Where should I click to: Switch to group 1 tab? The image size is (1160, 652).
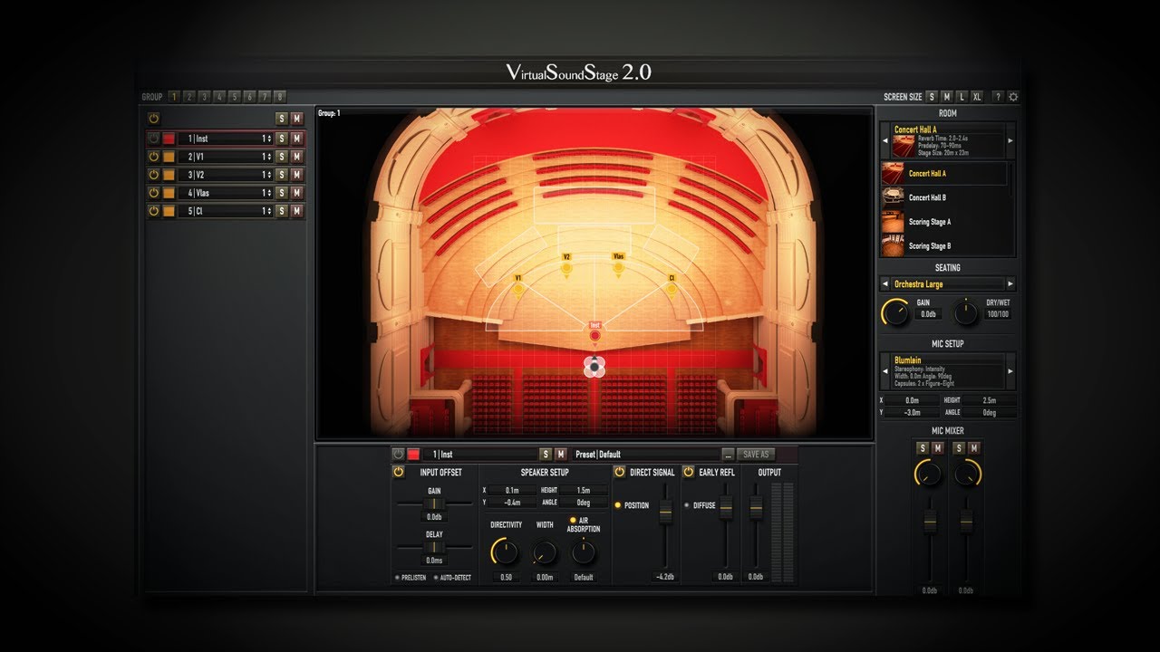tap(174, 97)
